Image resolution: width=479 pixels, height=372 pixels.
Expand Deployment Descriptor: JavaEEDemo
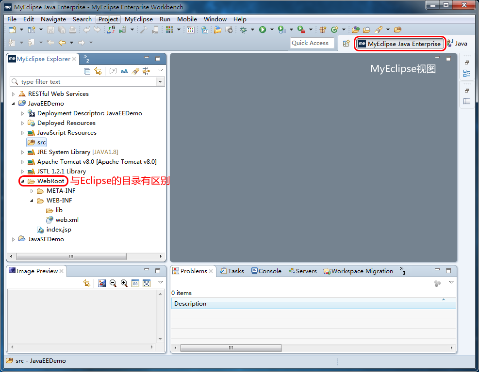pyautogui.click(x=22, y=113)
